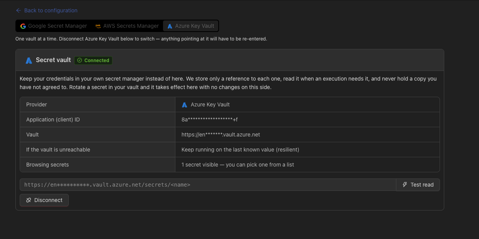Select '1 secret visible' value text

(x=238, y=165)
